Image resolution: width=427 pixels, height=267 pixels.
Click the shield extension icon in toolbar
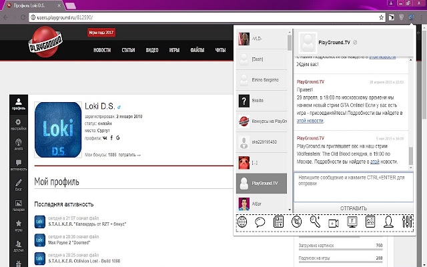pyautogui.click(x=401, y=17)
